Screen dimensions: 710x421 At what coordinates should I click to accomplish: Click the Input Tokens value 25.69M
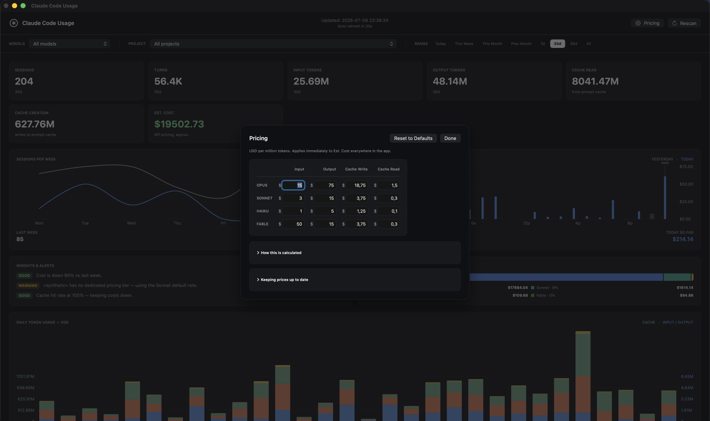point(311,81)
